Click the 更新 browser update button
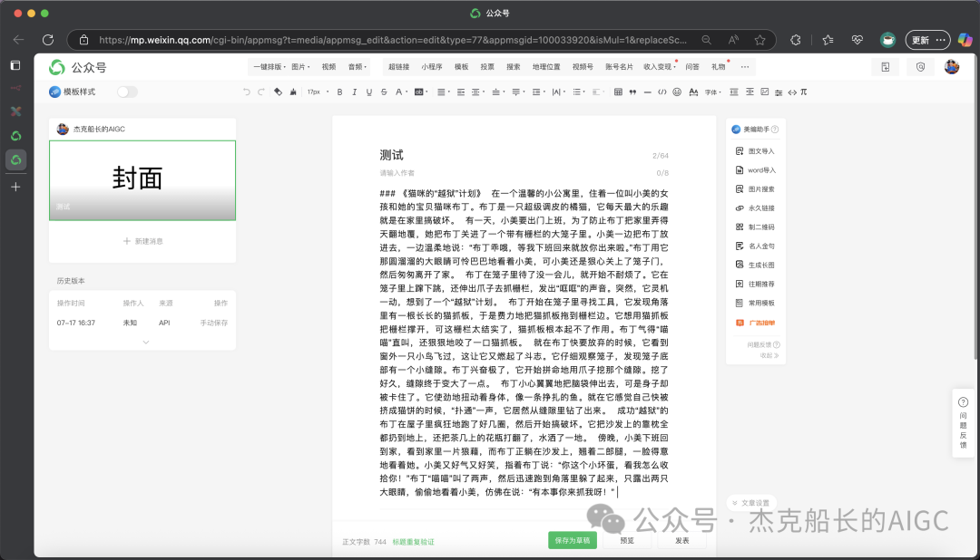 click(x=927, y=40)
